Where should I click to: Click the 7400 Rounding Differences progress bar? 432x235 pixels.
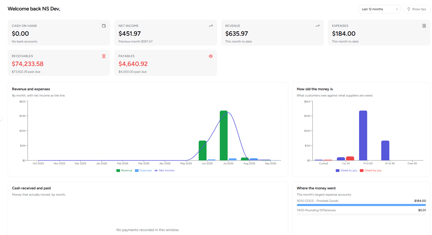(x=361, y=214)
